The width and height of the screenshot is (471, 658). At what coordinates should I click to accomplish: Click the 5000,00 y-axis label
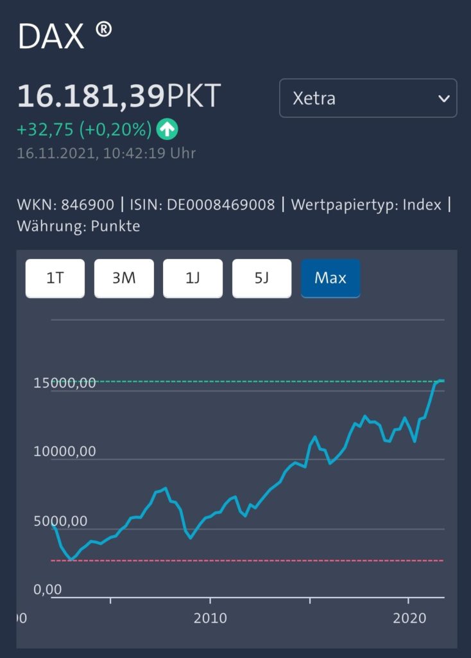pos(60,521)
